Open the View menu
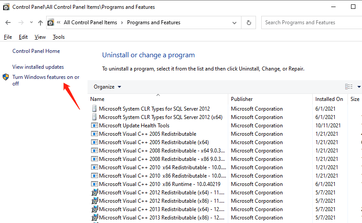 coord(40,37)
